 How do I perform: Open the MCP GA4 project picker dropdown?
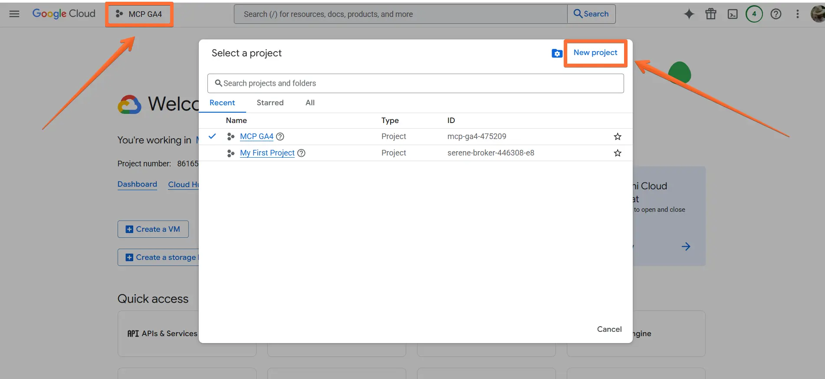(x=139, y=14)
